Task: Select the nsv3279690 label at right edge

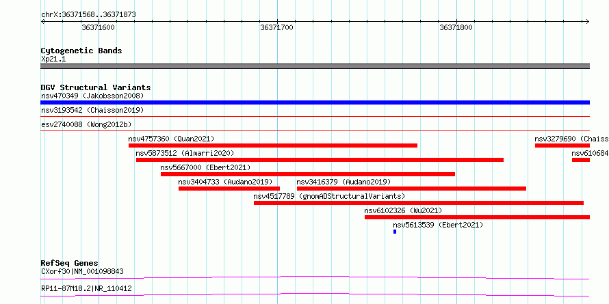Action: [x=572, y=139]
